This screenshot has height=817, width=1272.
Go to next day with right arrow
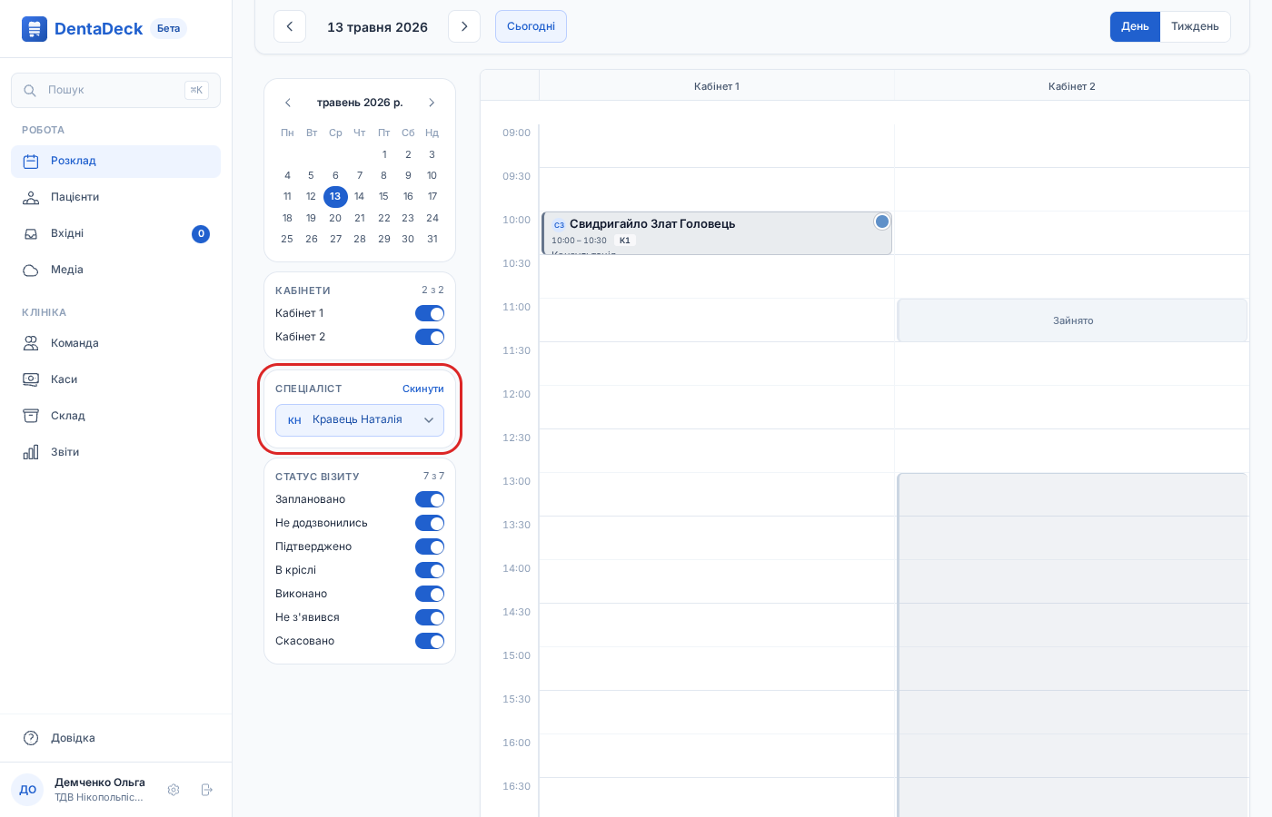[x=464, y=26]
